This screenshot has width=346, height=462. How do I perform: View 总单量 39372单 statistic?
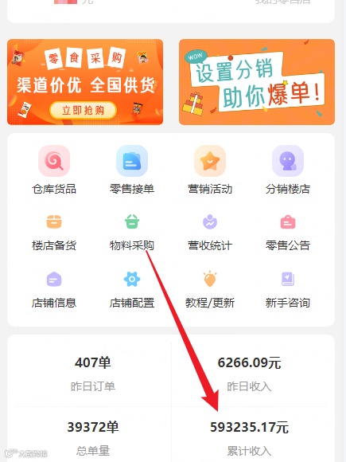point(93,438)
